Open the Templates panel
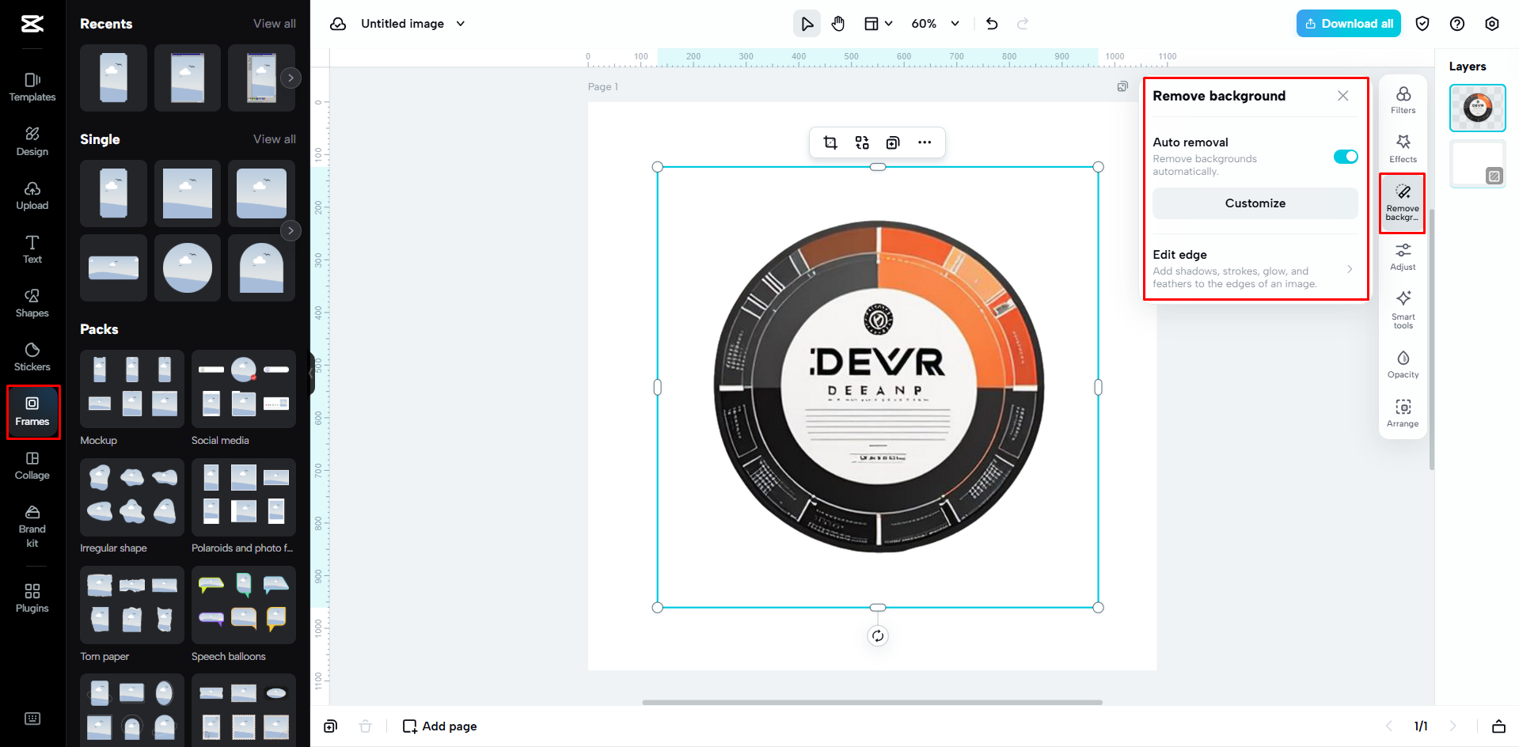This screenshot has width=1519, height=747. click(x=32, y=87)
